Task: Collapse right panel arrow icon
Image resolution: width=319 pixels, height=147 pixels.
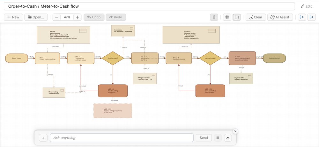Action: (x=311, y=17)
